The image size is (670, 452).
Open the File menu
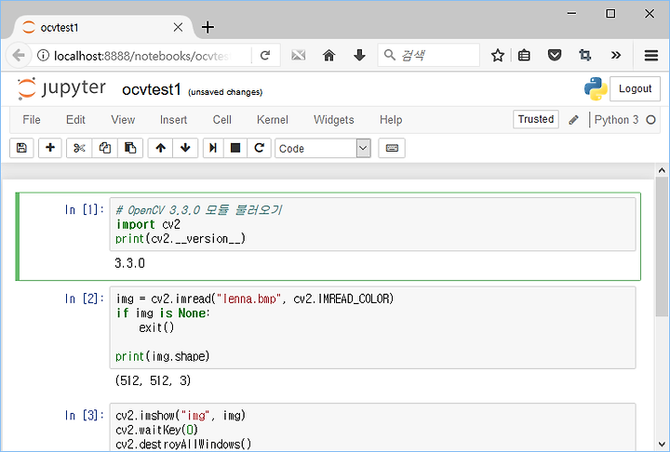(x=32, y=120)
